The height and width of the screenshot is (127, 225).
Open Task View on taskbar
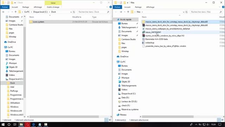coord(15,125)
